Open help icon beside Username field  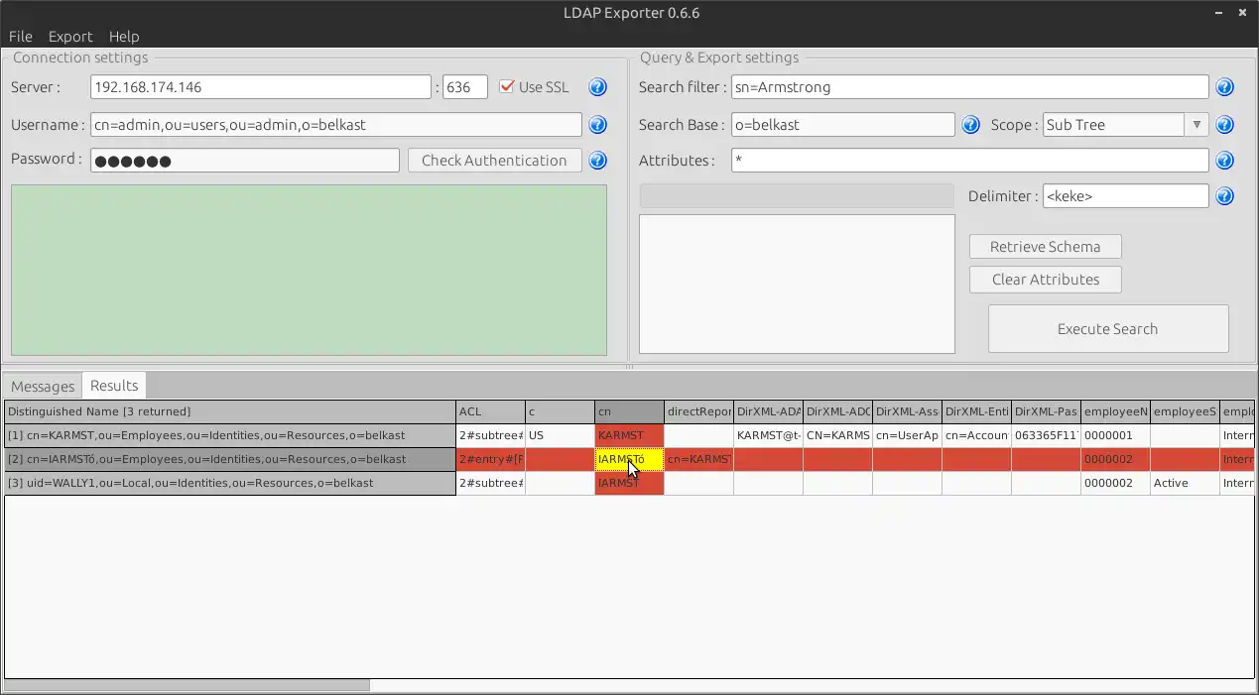[x=597, y=125]
